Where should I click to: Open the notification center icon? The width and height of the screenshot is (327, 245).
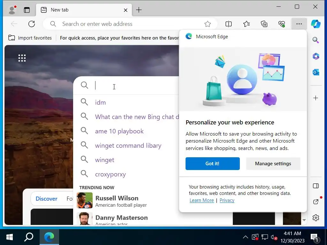pos(315,237)
